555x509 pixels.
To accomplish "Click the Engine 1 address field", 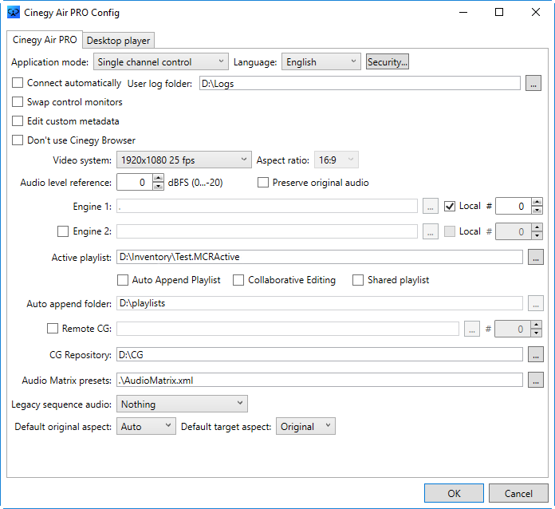I will pos(267,206).
